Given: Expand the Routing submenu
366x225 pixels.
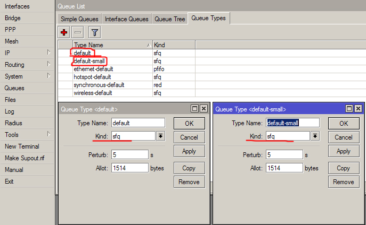Looking at the screenshot, I should tap(27, 65).
